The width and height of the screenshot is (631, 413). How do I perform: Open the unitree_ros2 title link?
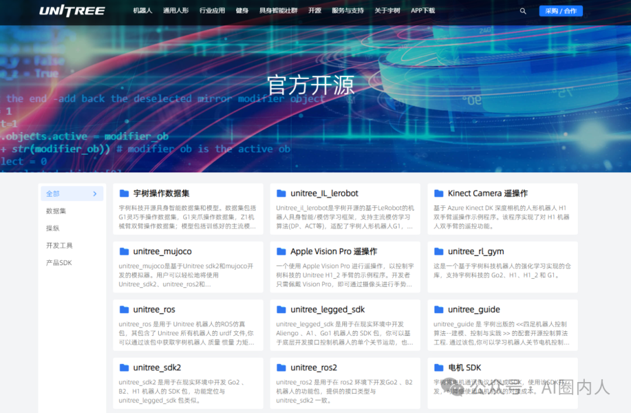pos(314,367)
